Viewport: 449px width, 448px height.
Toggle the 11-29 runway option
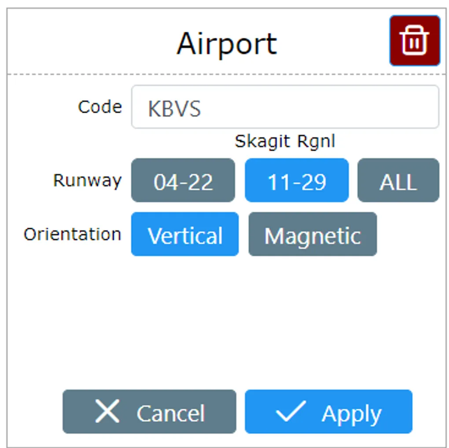(x=297, y=181)
